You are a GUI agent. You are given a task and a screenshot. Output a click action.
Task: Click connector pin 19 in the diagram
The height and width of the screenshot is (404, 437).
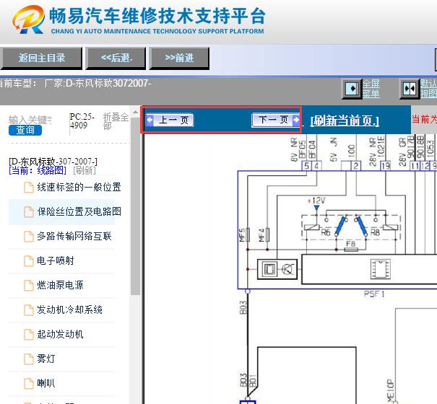(x=386, y=166)
